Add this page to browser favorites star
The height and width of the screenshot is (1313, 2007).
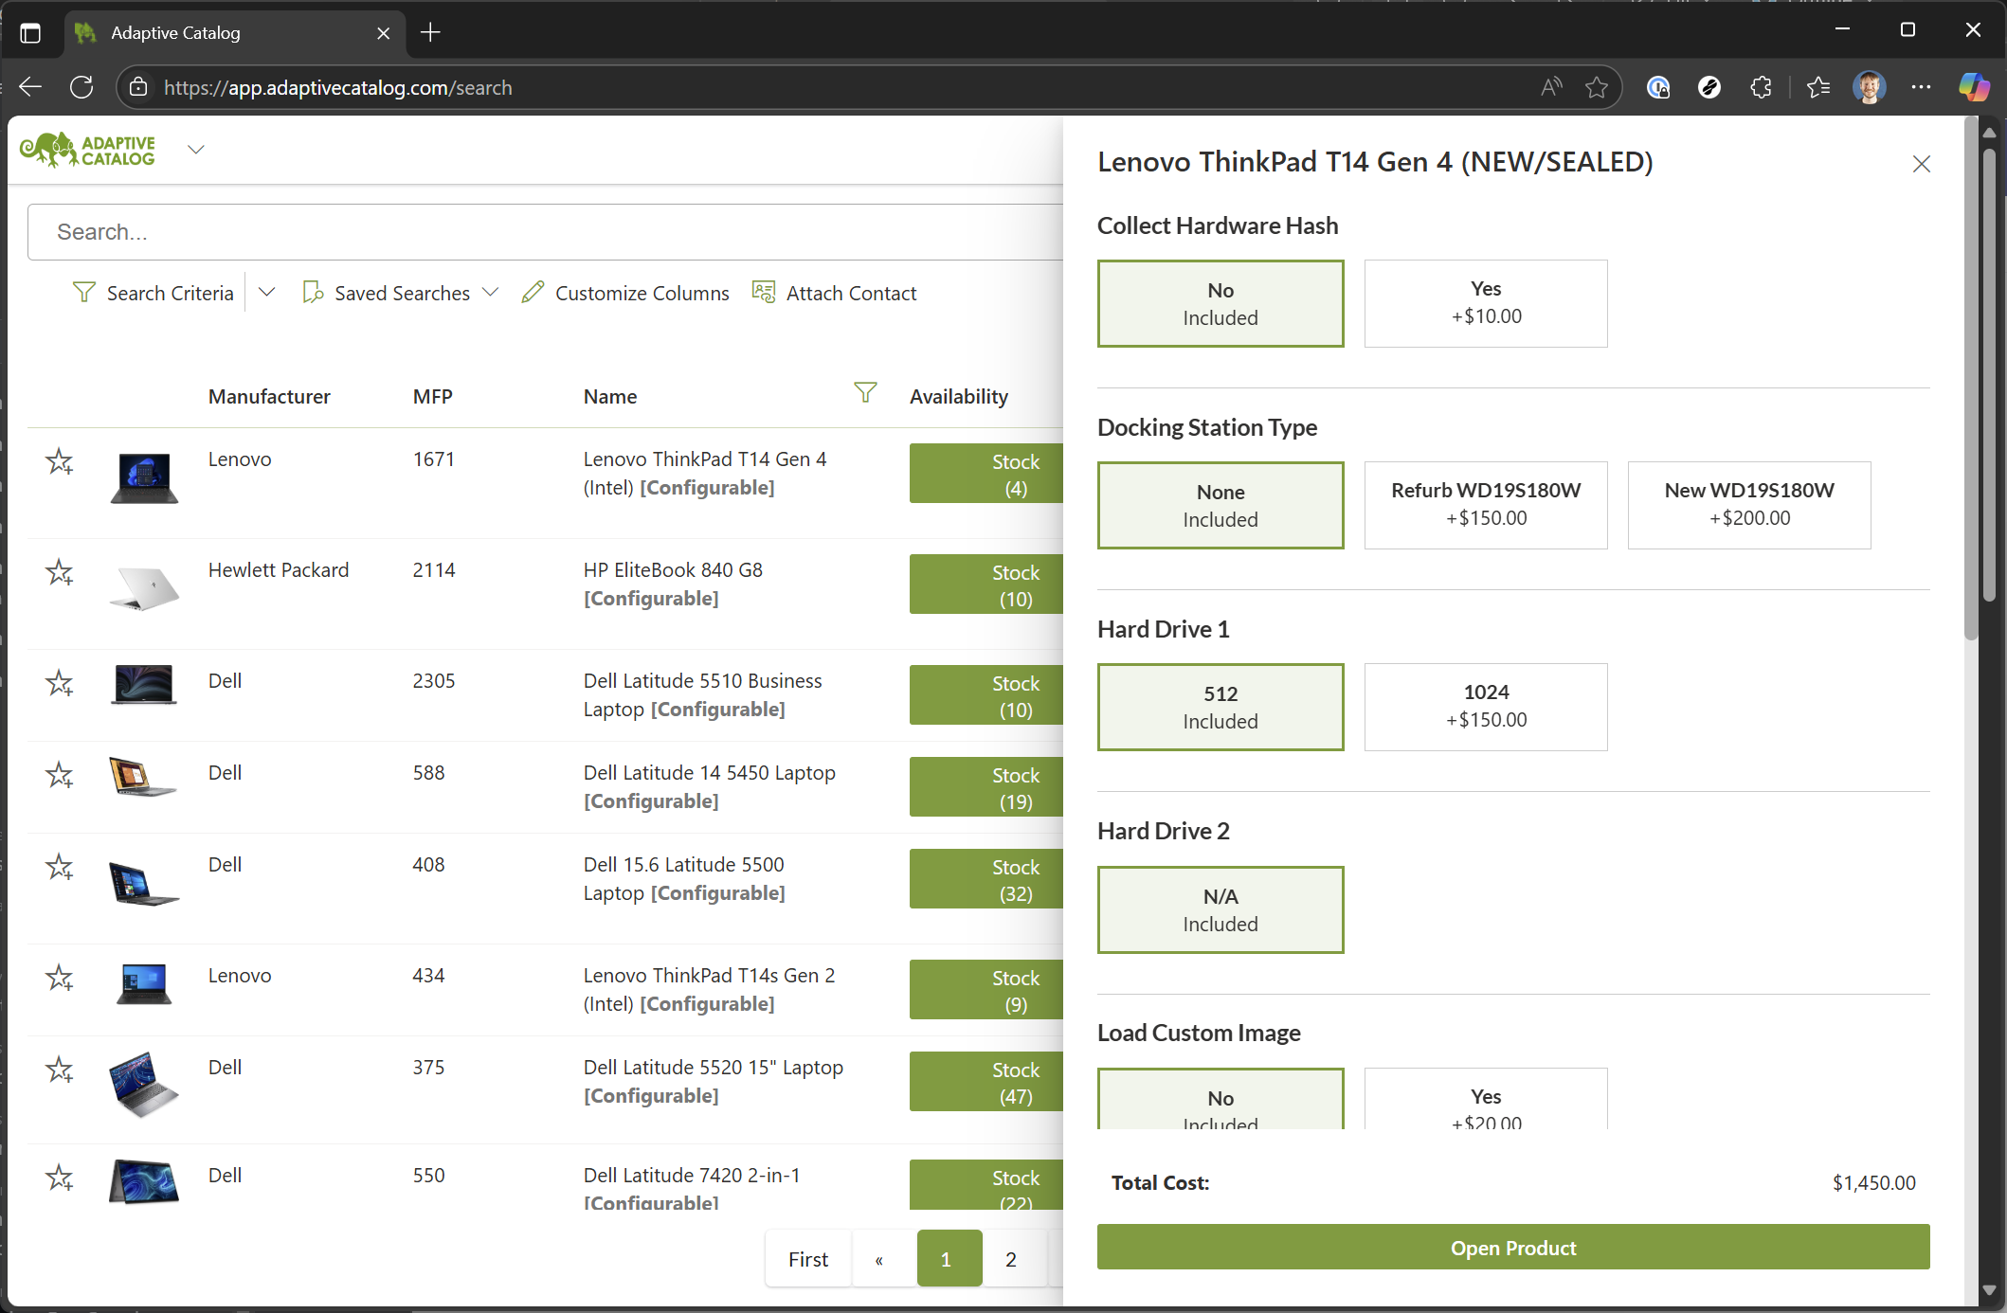point(1597,87)
